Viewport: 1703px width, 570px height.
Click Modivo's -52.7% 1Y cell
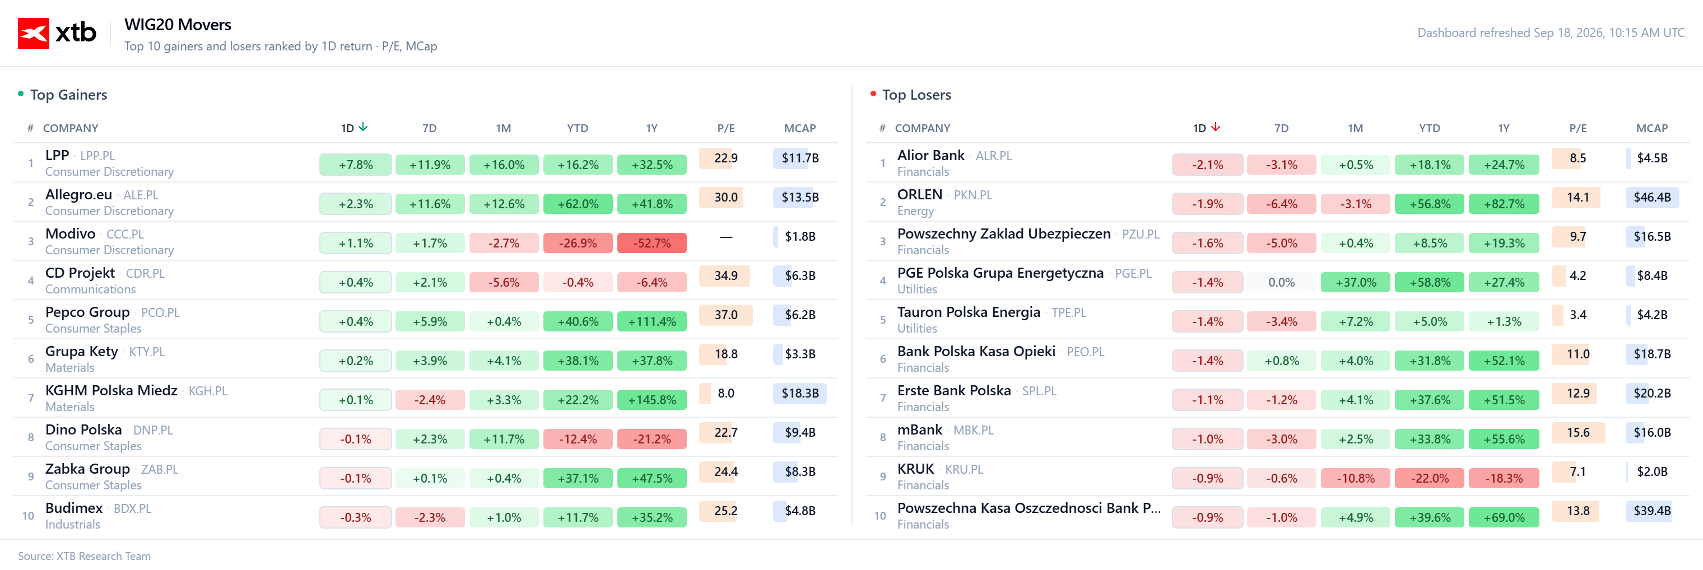[x=652, y=243]
